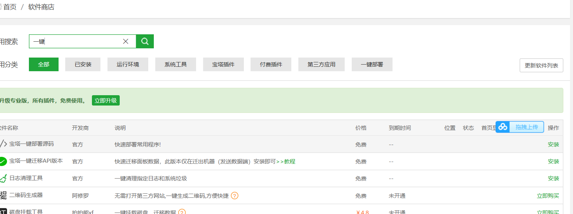Click 未开通 status for 二维码生成器

397,196
